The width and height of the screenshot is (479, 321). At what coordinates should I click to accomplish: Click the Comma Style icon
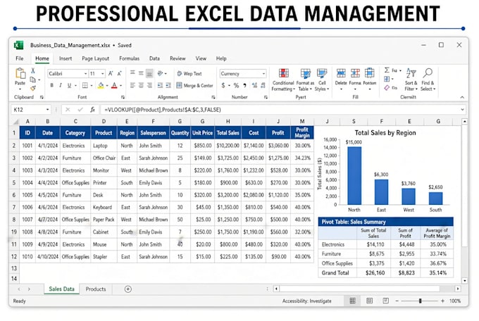tap(244, 85)
